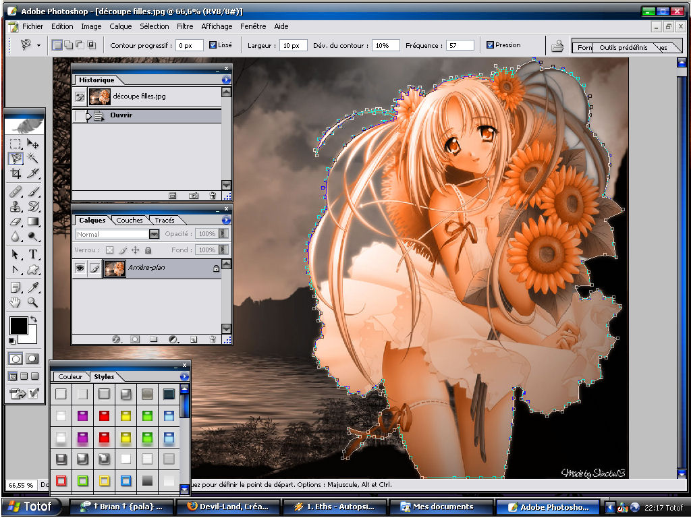Viewport: 691px width, 518px height.
Task: Open file browser icon in options bar
Action: click(557, 46)
